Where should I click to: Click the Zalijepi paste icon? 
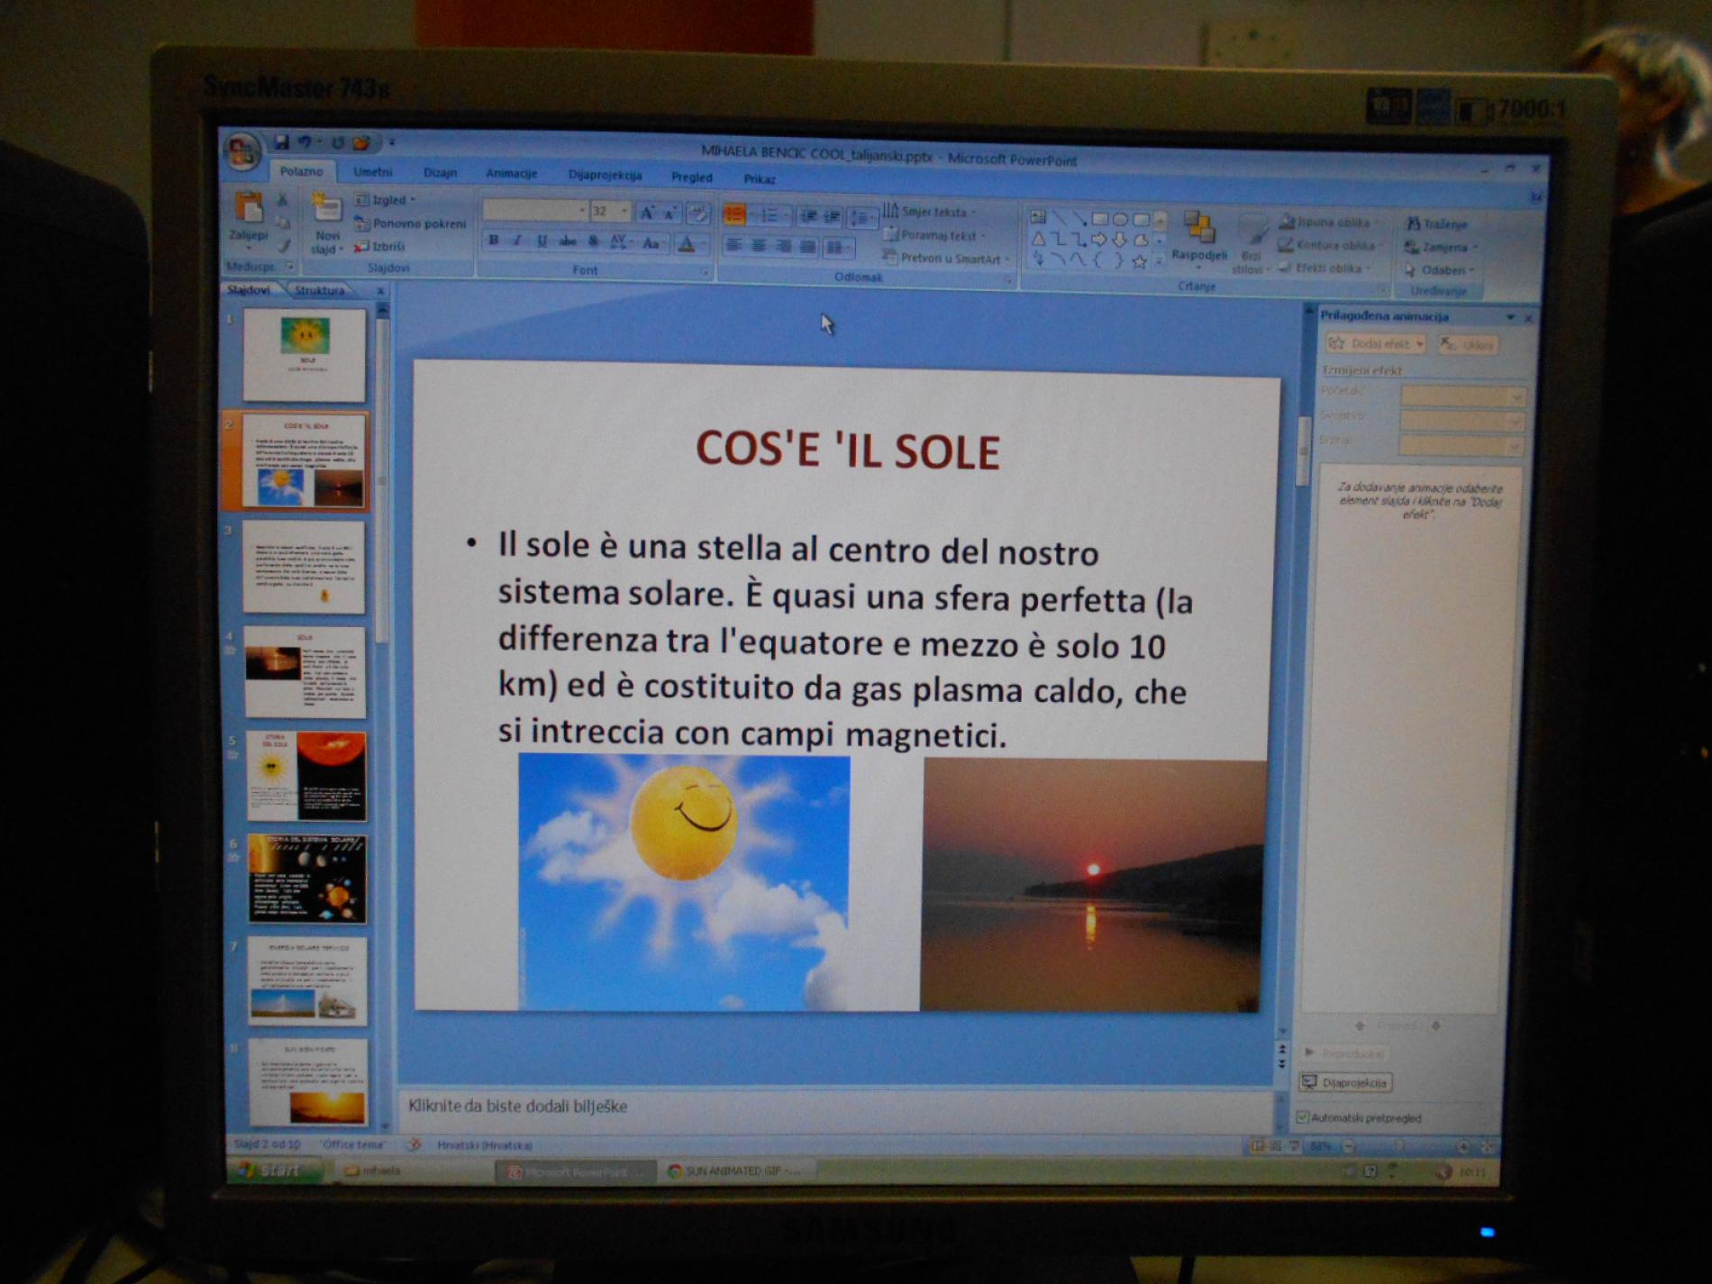(x=248, y=209)
